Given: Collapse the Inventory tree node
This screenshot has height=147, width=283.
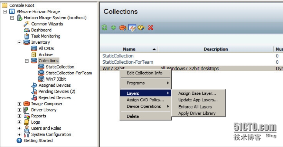Looking at the screenshot, I should coord(19,42).
